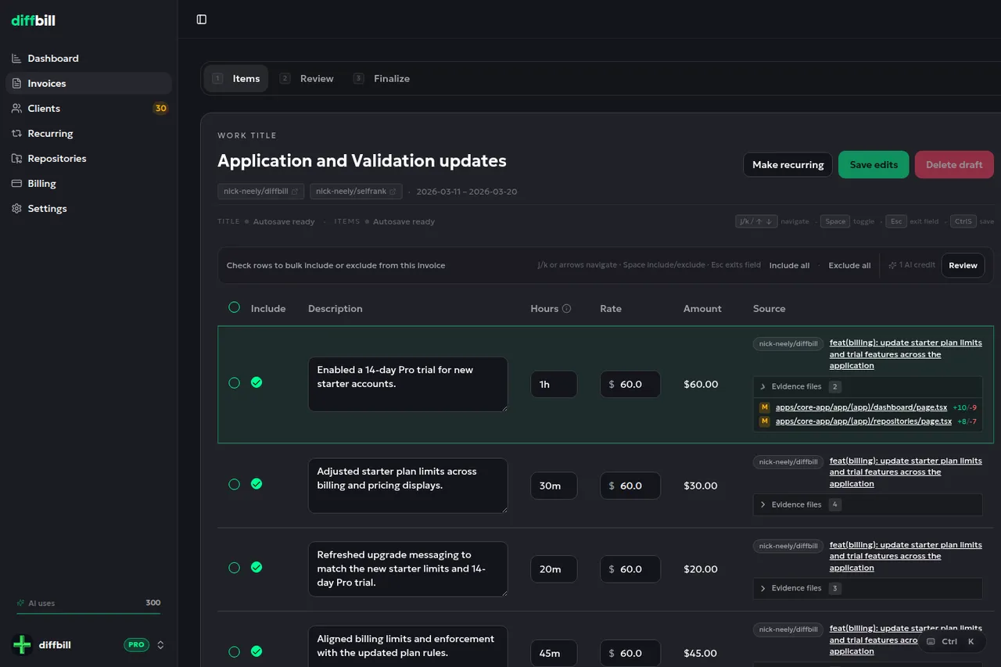
Task: Click external link icon on nick-neely/diffbill chip
Action: (x=295, y=192)
